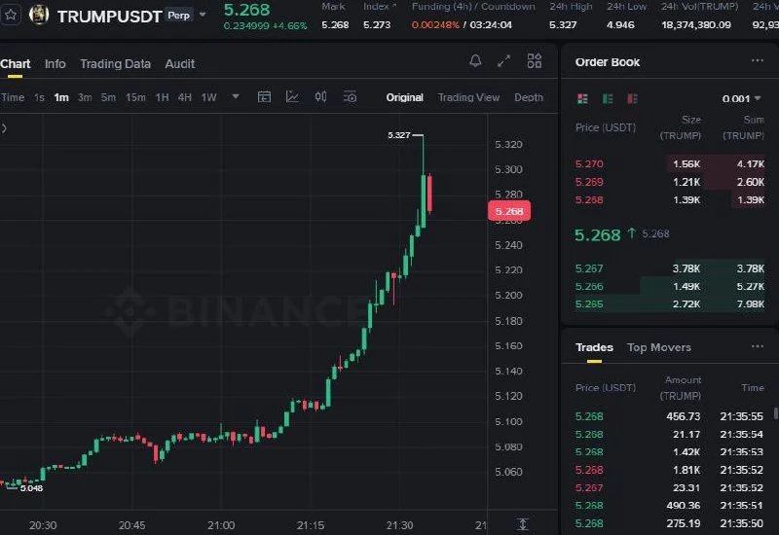Select the 1m chart interval
779x535 pixels.
point(61,97)
